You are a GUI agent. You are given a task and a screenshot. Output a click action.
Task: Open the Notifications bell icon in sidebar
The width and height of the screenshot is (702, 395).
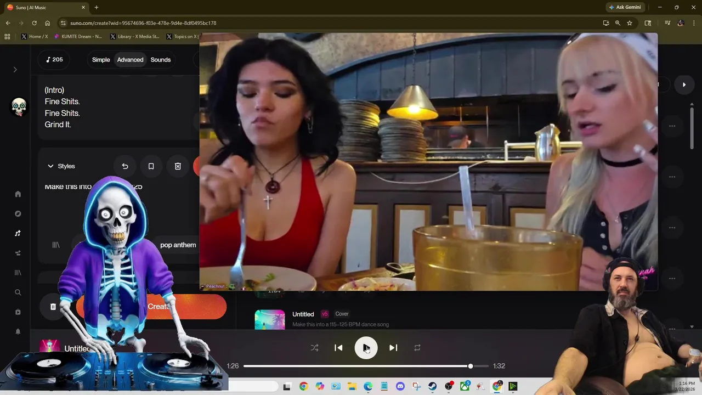[x=18, y=332]
